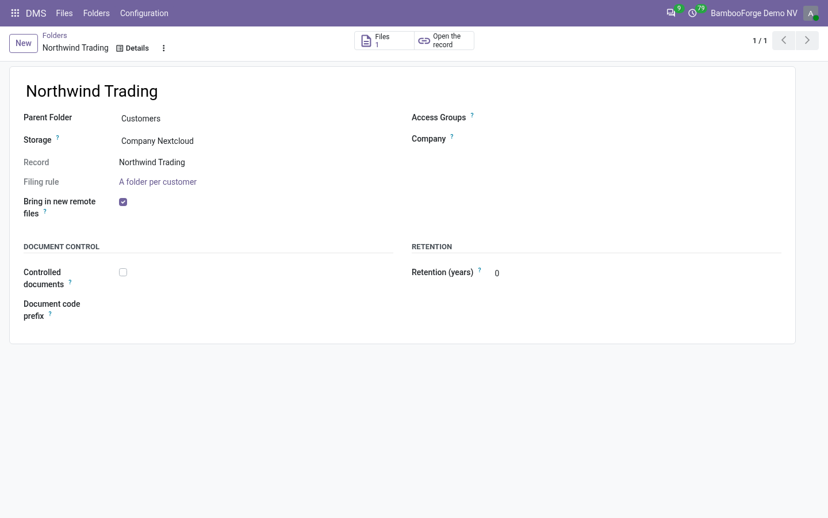
Task: Click the Record value Northwind Trading
Action: [152, 162]
